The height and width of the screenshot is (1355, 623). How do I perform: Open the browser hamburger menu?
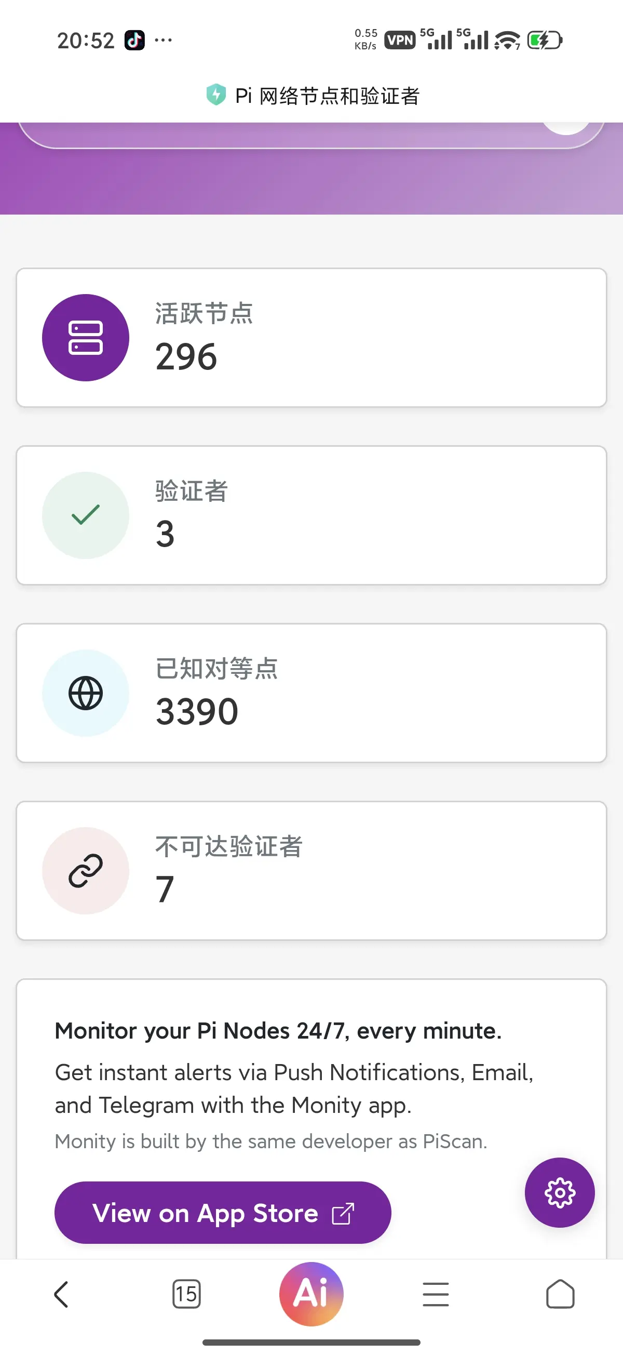click(x=436, y=1294)
